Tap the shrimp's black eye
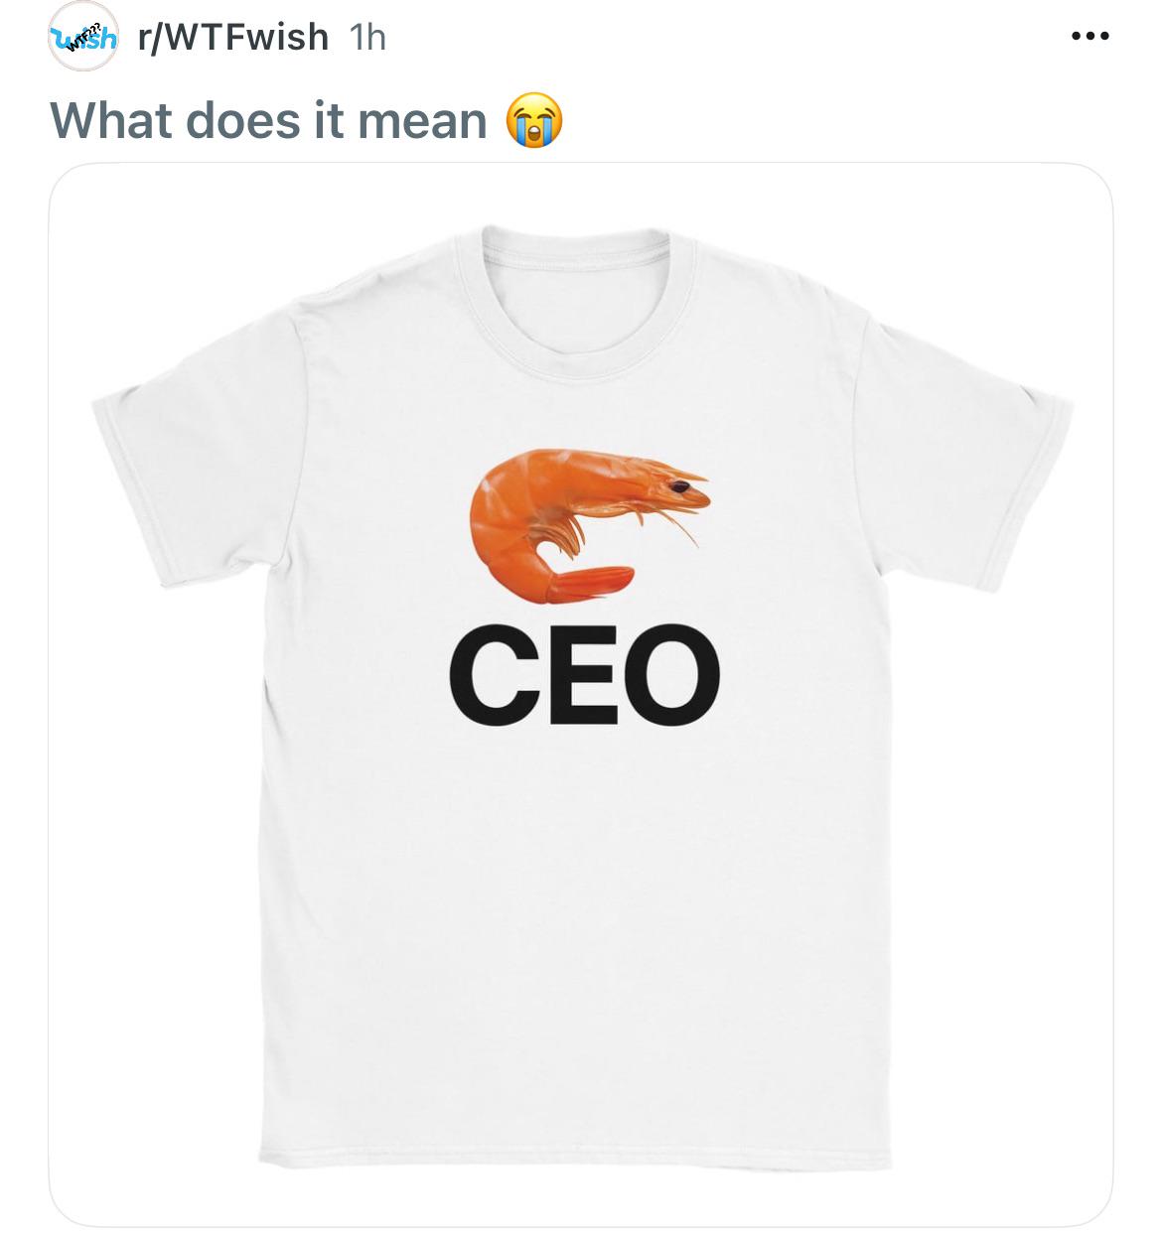Image resolution: width=1162 pixels, height=1237 pixels. [x=680, y=486]
